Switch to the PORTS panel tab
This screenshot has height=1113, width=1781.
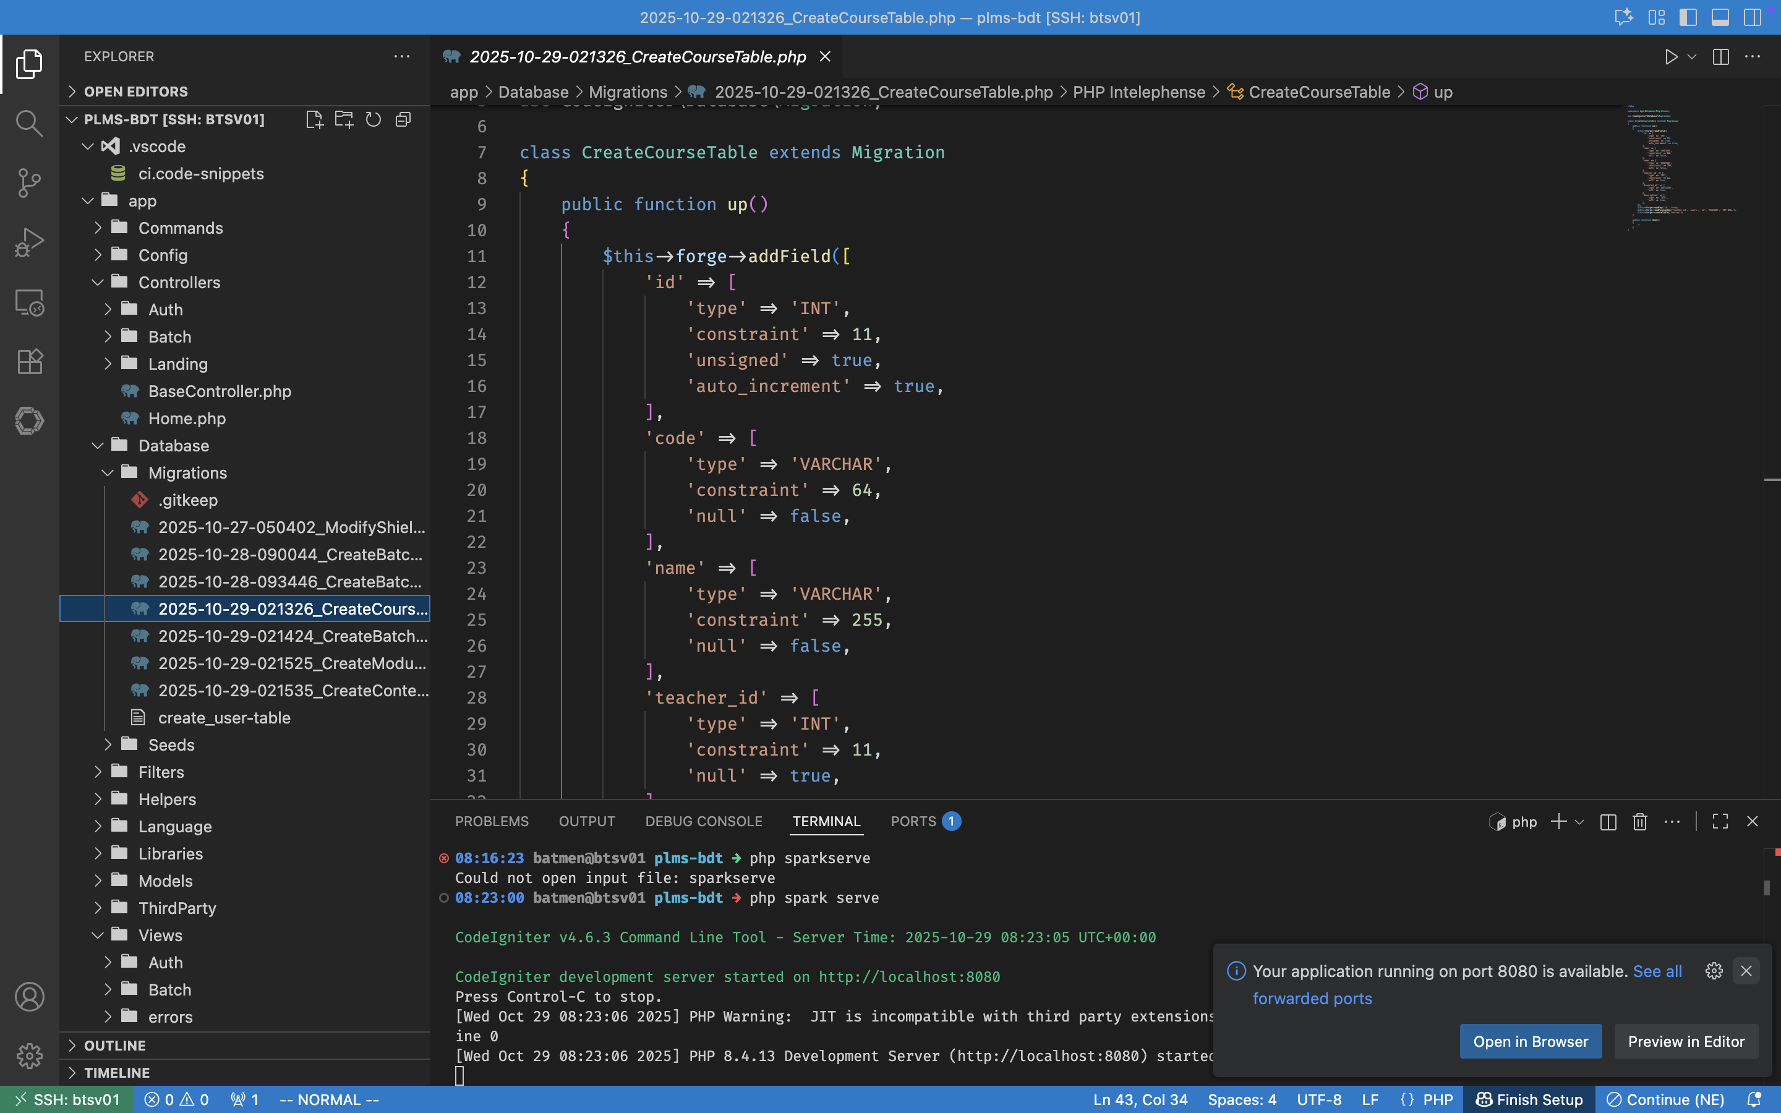click(x=913, y=822)
